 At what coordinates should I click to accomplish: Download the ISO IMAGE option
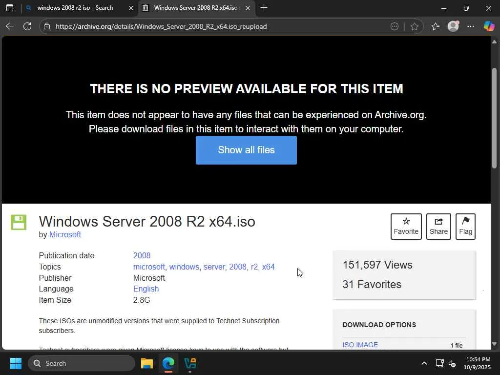[360, 345]
